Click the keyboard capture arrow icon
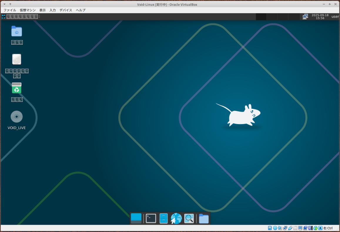The image size is (340, 232). pyautogui.click(x=320, y=228)
